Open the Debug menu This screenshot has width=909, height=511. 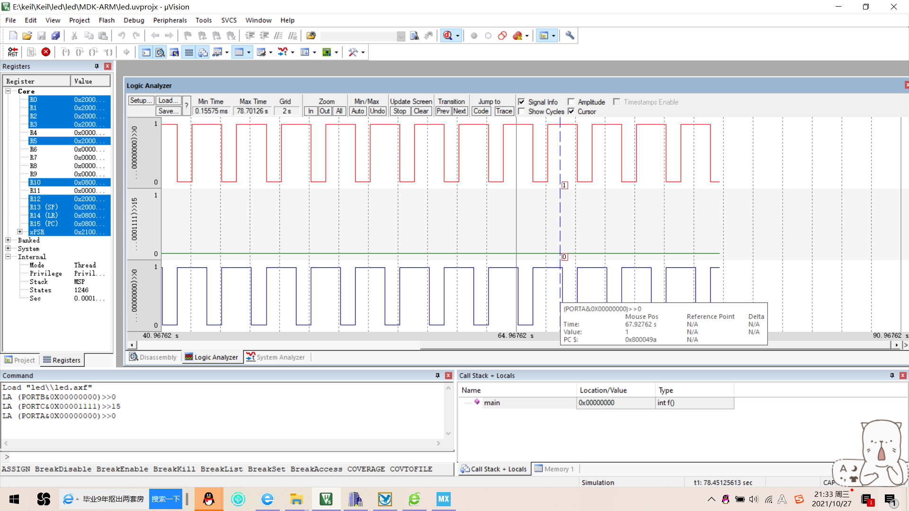134,20
